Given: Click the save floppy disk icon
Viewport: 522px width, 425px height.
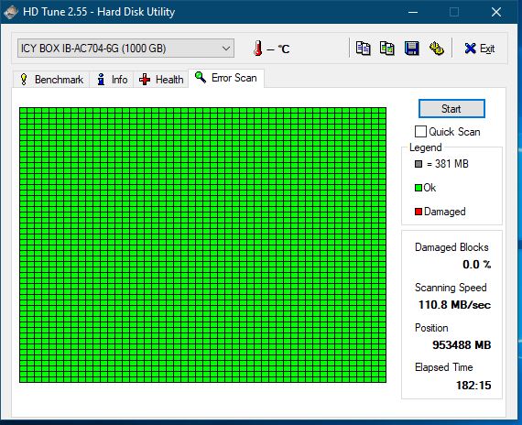Looking at the screenshot, I should click(411, 49).
